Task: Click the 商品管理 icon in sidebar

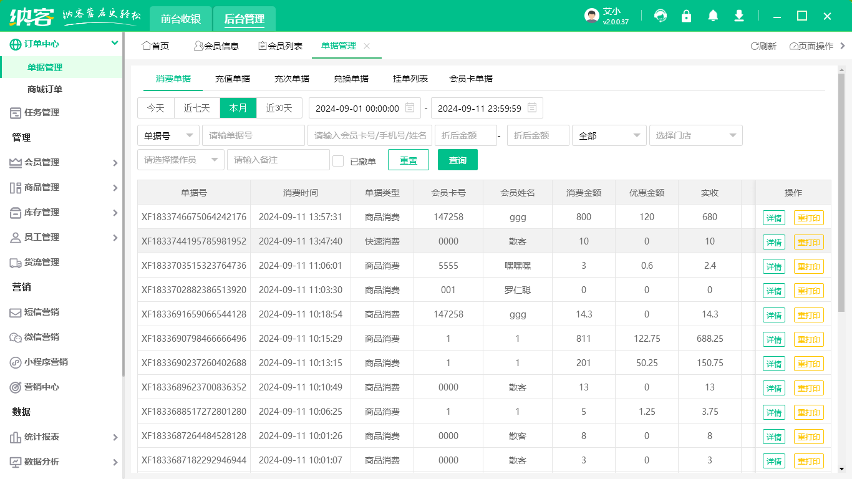Action: point(16,188)
